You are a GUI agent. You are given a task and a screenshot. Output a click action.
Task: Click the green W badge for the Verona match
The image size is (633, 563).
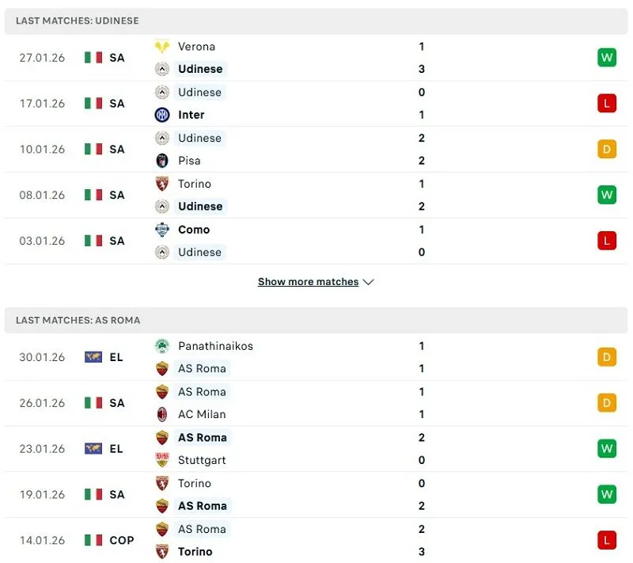tap(607, 57)
